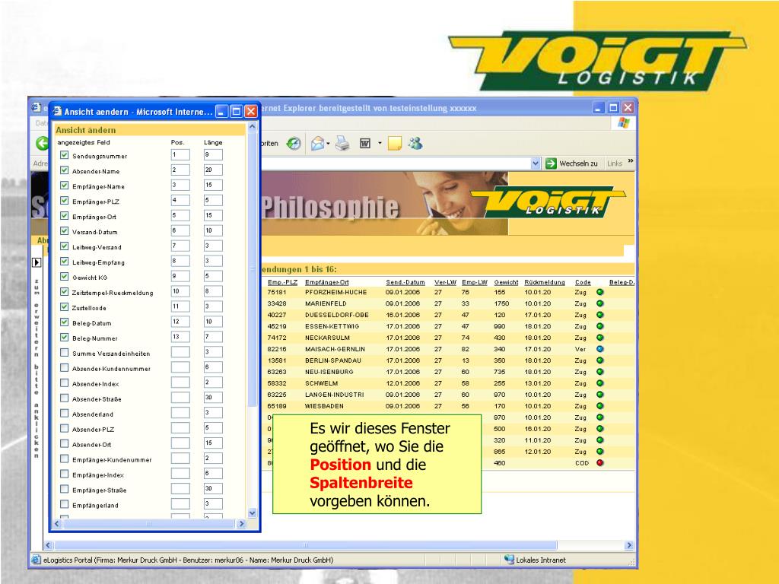Click the NEU-ISENBURG cell
Viewport: 779px width, 584px height.
329,372
